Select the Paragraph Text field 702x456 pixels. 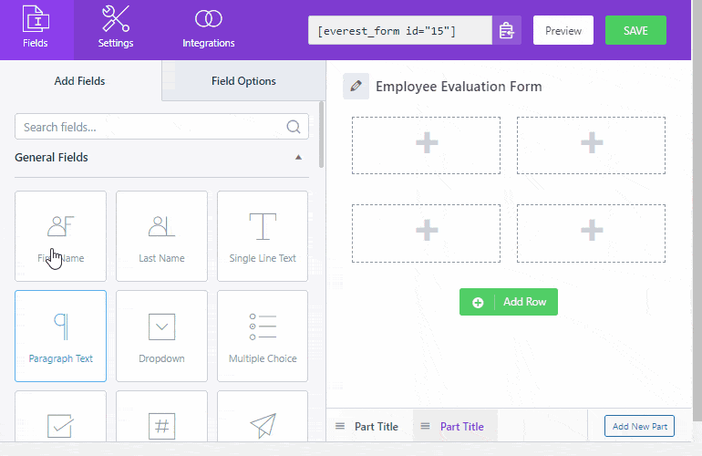[60, 336]
